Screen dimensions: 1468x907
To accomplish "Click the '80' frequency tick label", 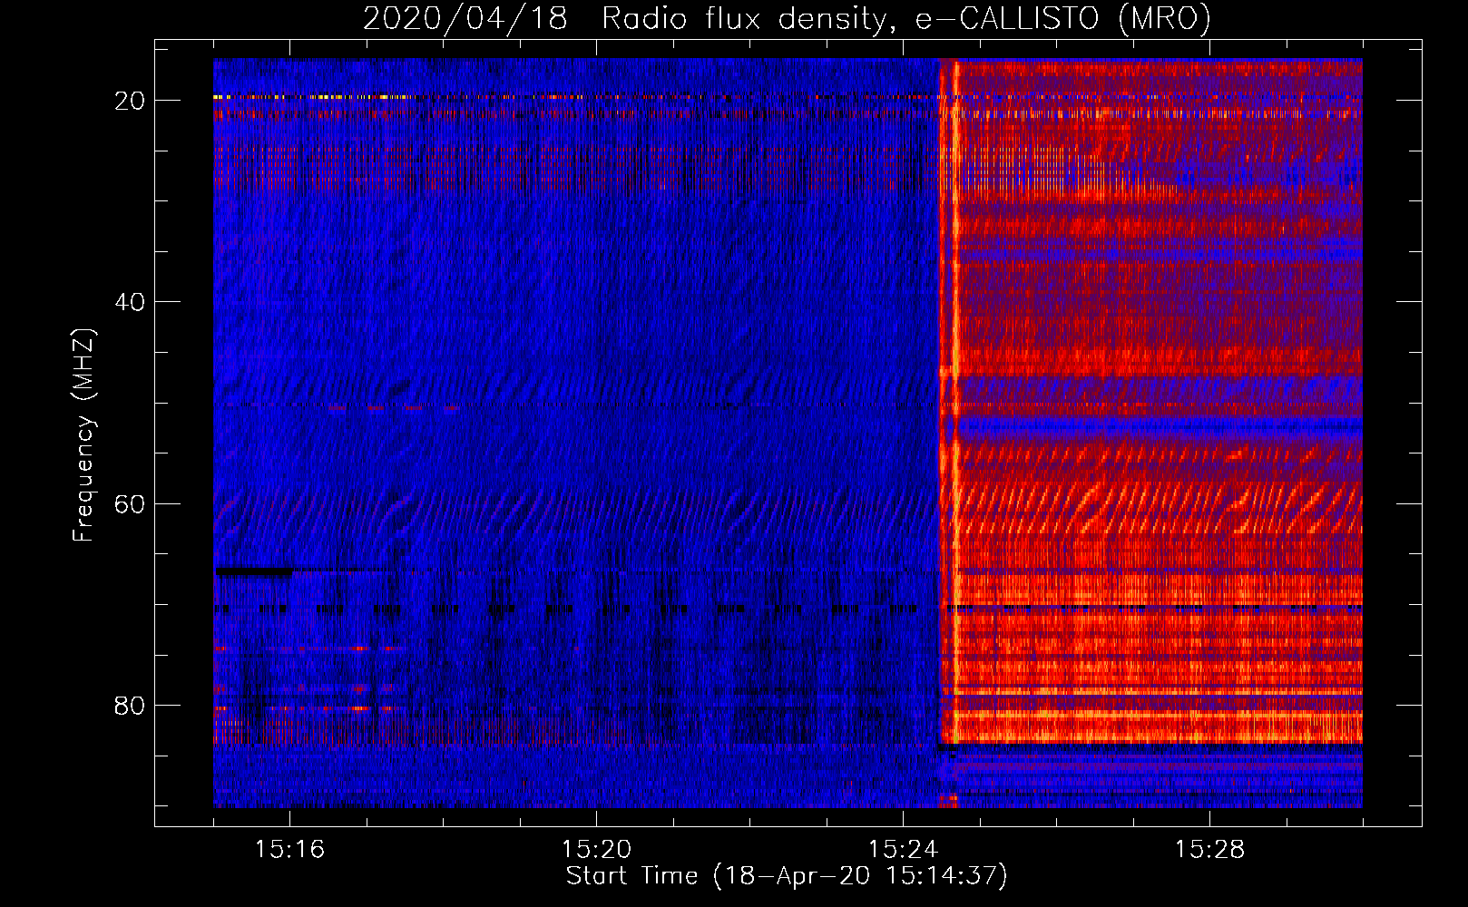I will [x=130, y=705].
